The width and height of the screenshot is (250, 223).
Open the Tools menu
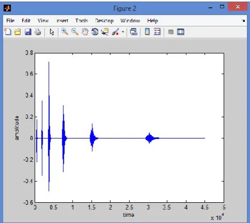click(82, 21)
